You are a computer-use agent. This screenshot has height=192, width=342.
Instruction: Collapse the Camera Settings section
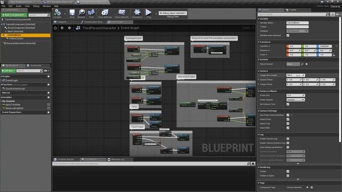point(259,111)
